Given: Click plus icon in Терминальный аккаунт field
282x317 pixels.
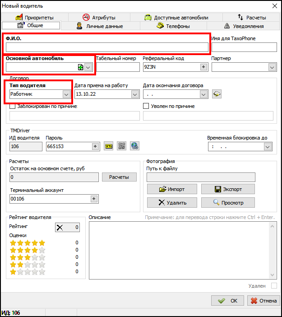Looking at the screenshot, I should point(94,199).
